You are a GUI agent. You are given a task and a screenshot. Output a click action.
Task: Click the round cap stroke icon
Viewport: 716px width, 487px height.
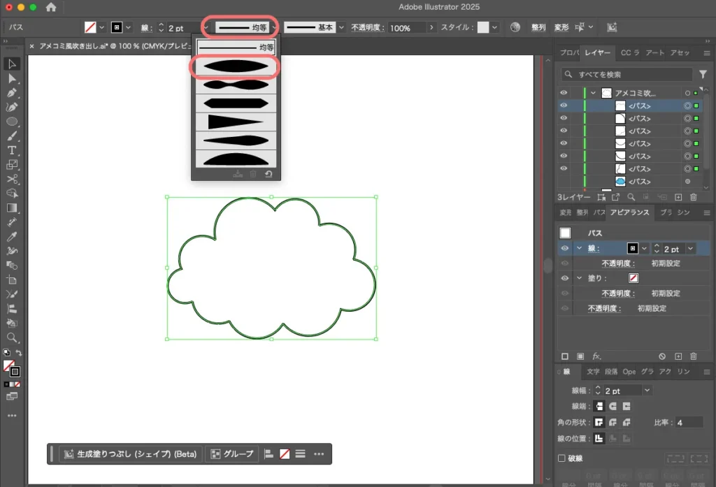[613, 406]
